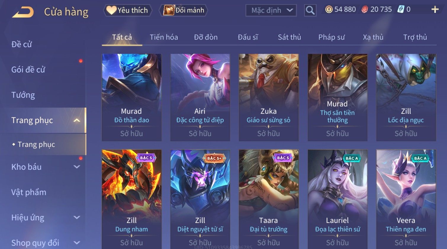The image size is (447, 249).
Task: Click the plus icon to add currency
Action: [435, 9]
